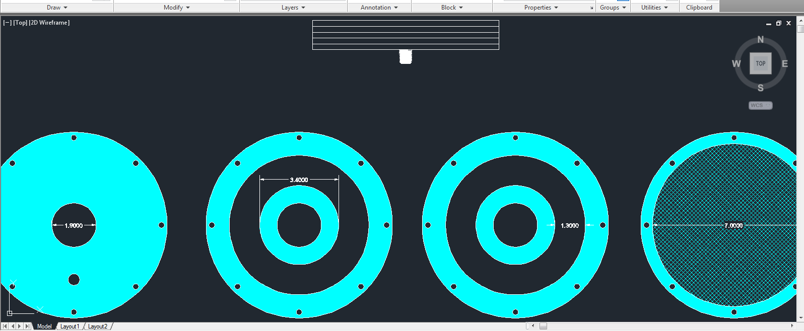This screenshot has height=331, width=804.
Task: Open Properties panel dialog launcher arrow
Action: [591, 8]
